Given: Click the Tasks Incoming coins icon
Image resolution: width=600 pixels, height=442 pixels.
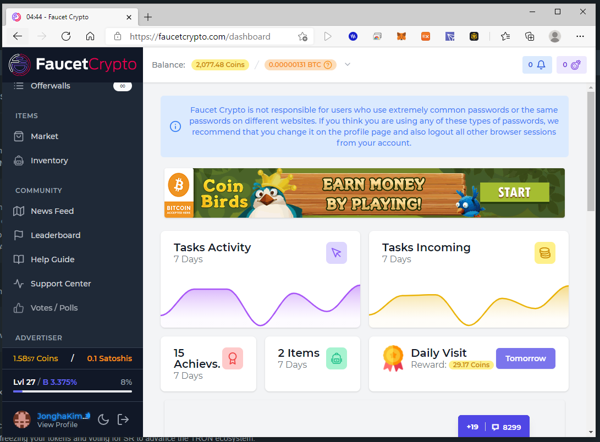Looking at the screenshot, I should [x=545, y=253].
